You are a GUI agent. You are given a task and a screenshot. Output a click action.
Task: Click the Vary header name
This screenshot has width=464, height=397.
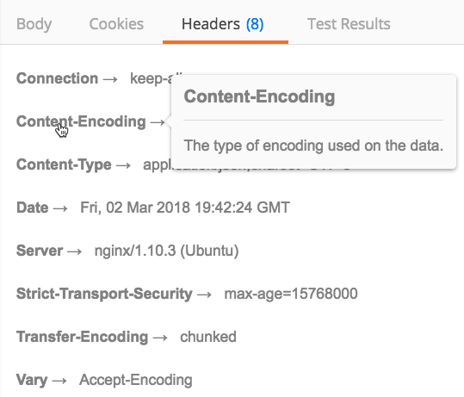click(32, 380)
